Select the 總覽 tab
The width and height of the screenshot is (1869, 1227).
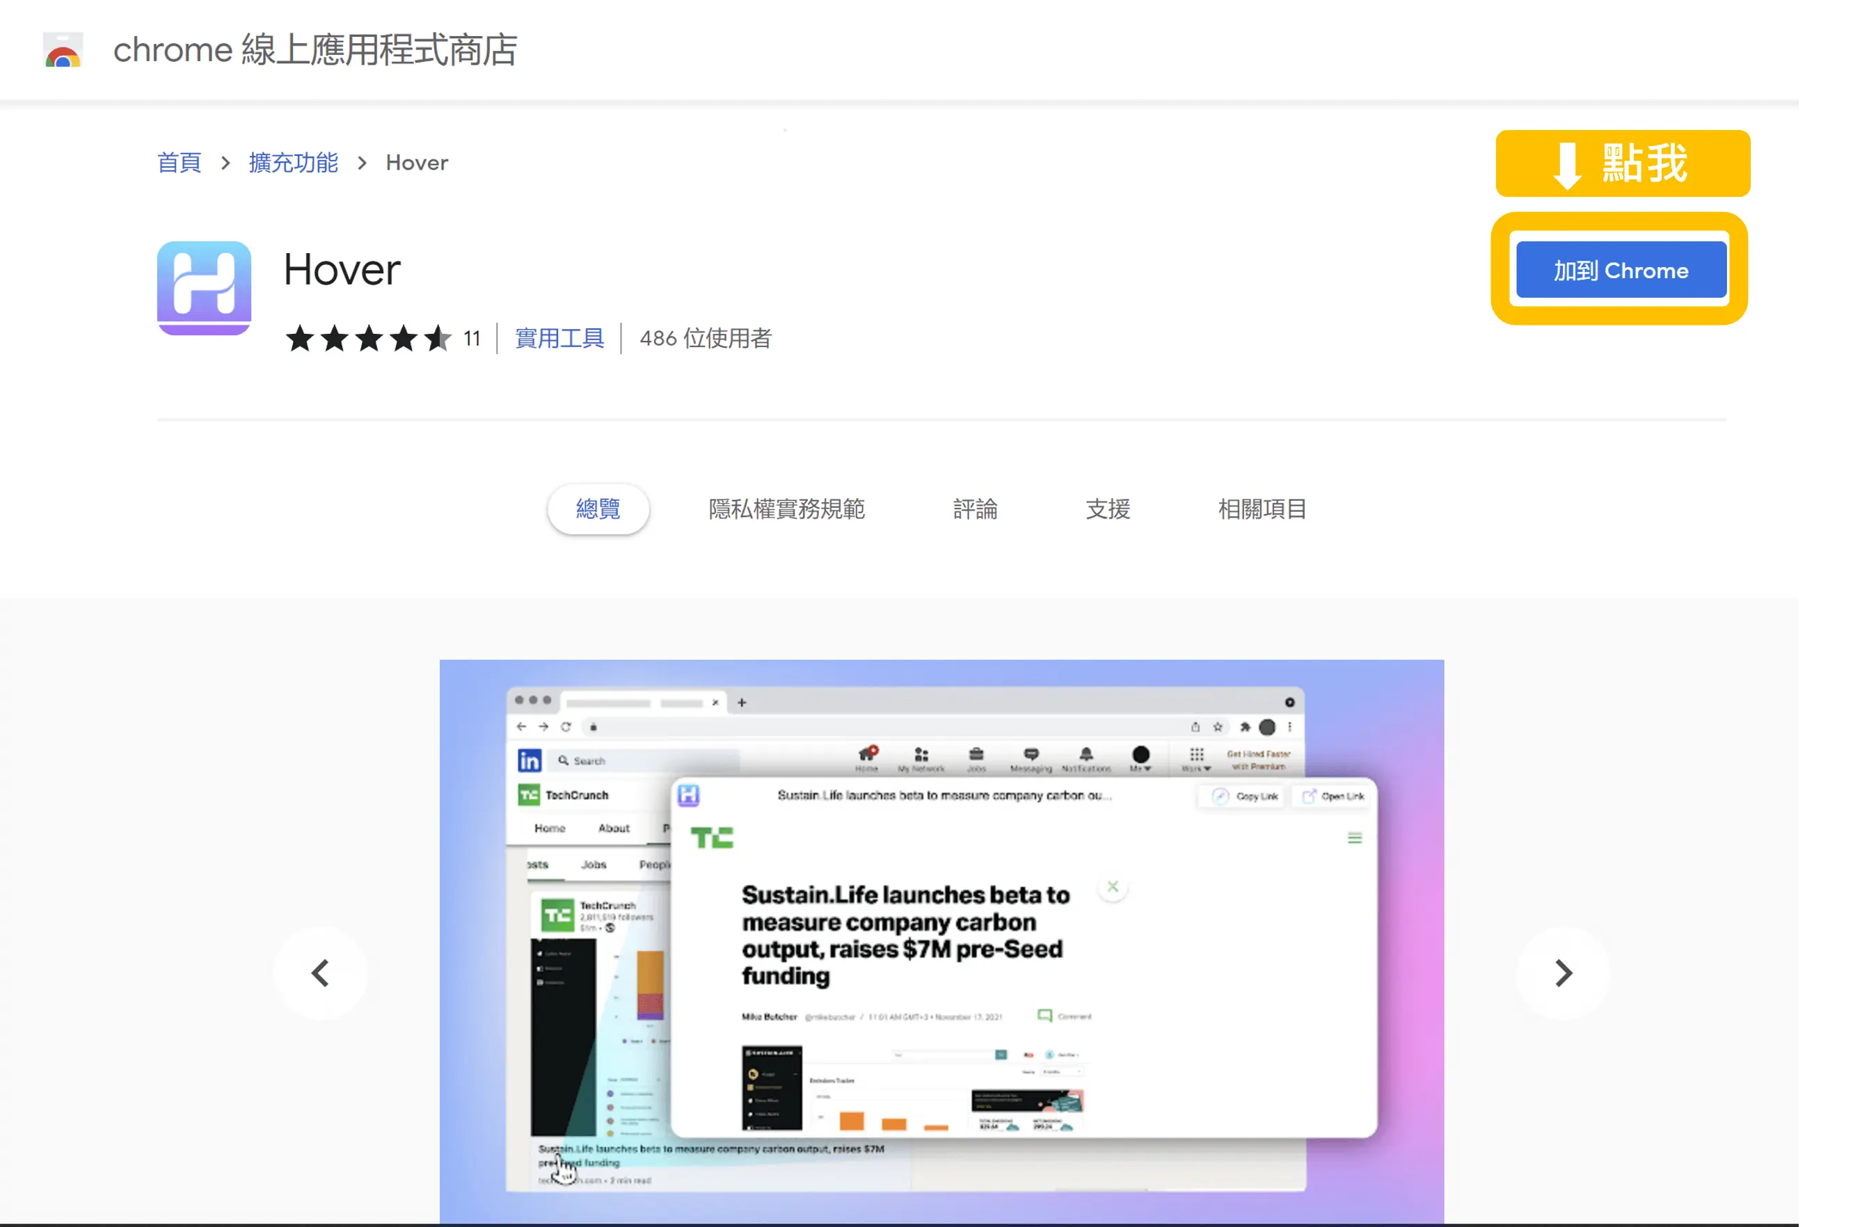598,509
